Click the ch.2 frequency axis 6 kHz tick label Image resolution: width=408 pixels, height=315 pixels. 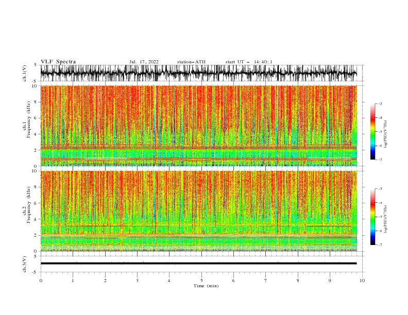click(36, 203)
